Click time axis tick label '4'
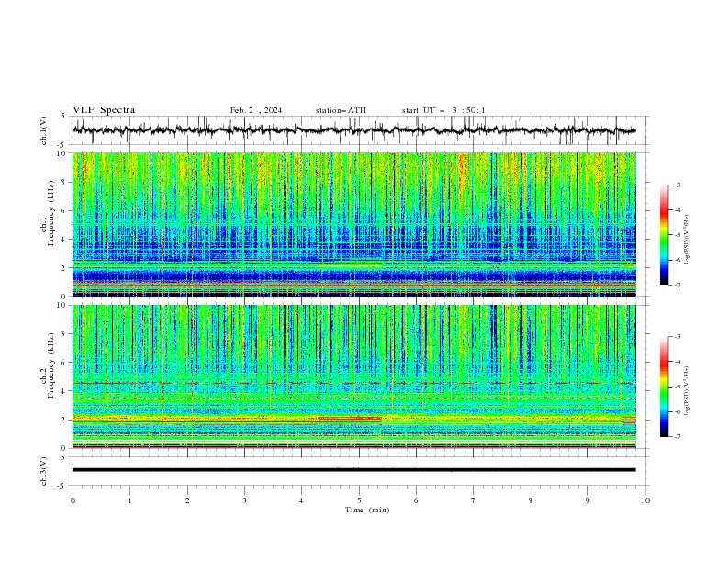This screenshot has width=727, height=562. point(301,500)
